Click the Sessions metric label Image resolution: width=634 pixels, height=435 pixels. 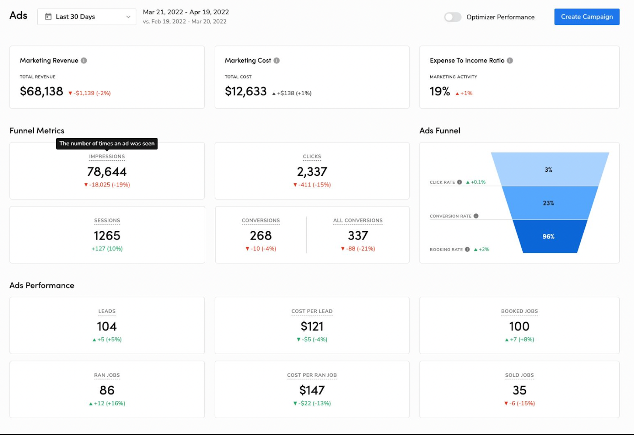pyautogui.click(x=107, y=220)
